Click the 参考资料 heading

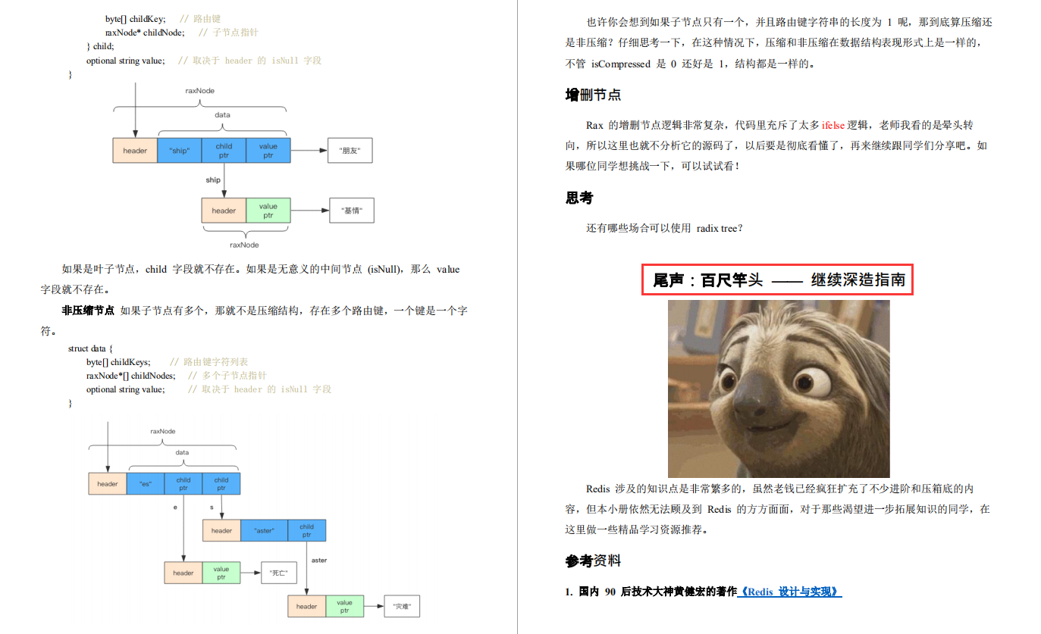pos(594,561)
